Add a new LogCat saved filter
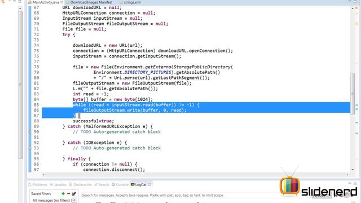 point(63,194)
